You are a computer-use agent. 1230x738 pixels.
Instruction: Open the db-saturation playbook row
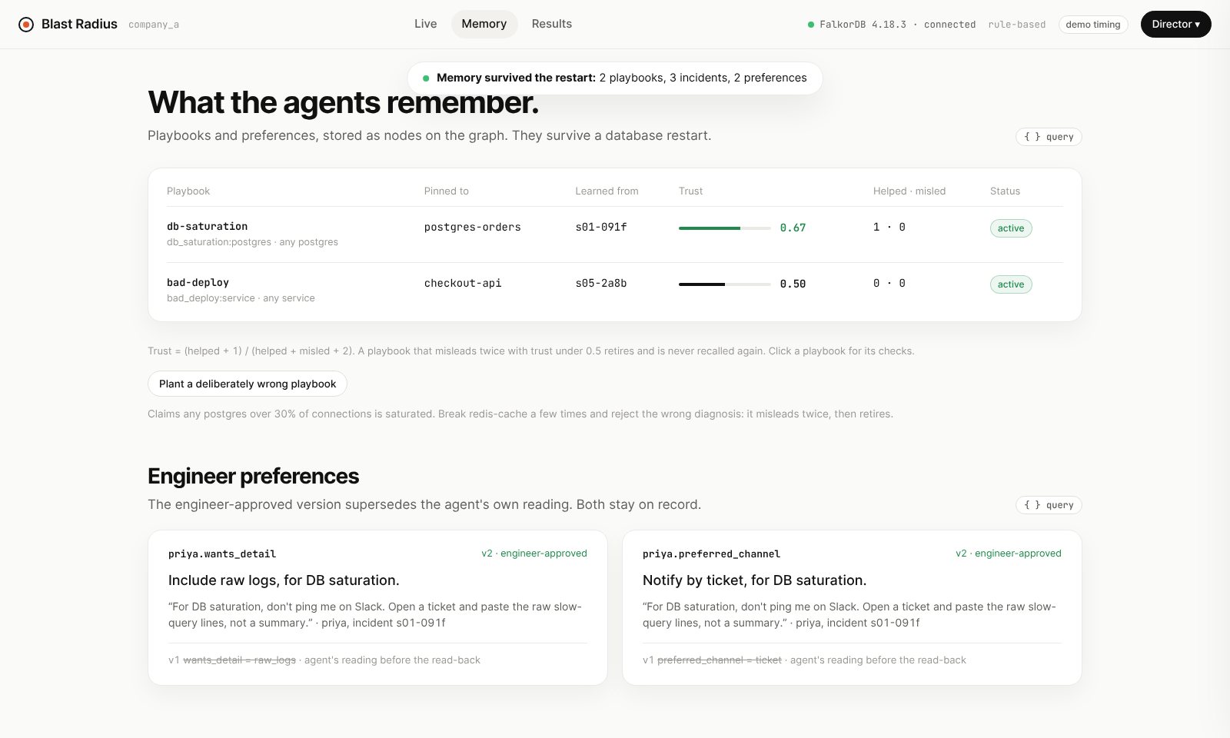click(x=615, y=234)
